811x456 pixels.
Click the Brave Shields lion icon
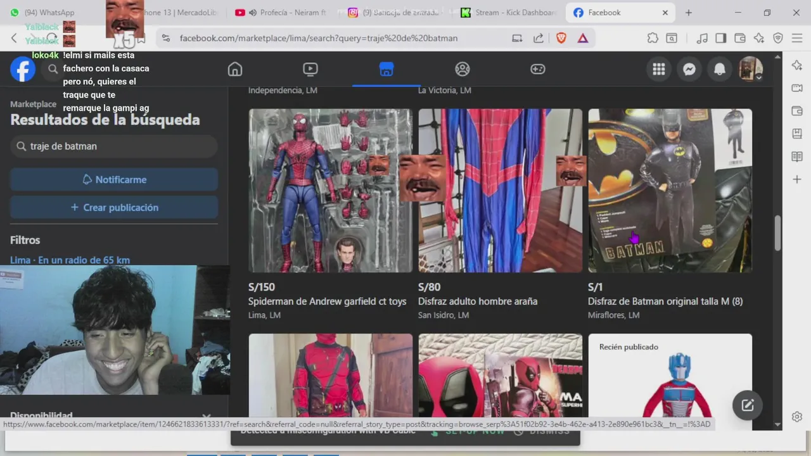click(x=561, y=38)
